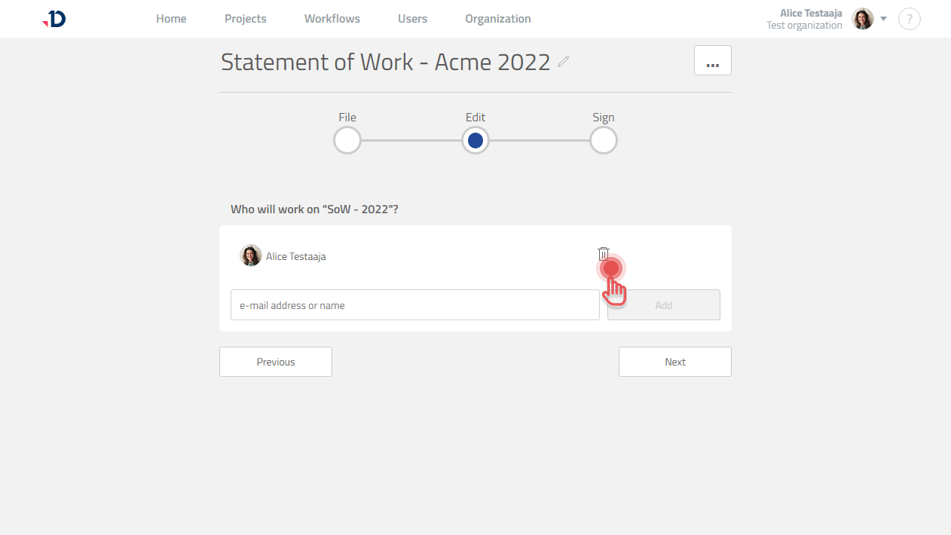Jump to the Sign step circle
The width and height of the screenshot is (951, 535).
604,140
